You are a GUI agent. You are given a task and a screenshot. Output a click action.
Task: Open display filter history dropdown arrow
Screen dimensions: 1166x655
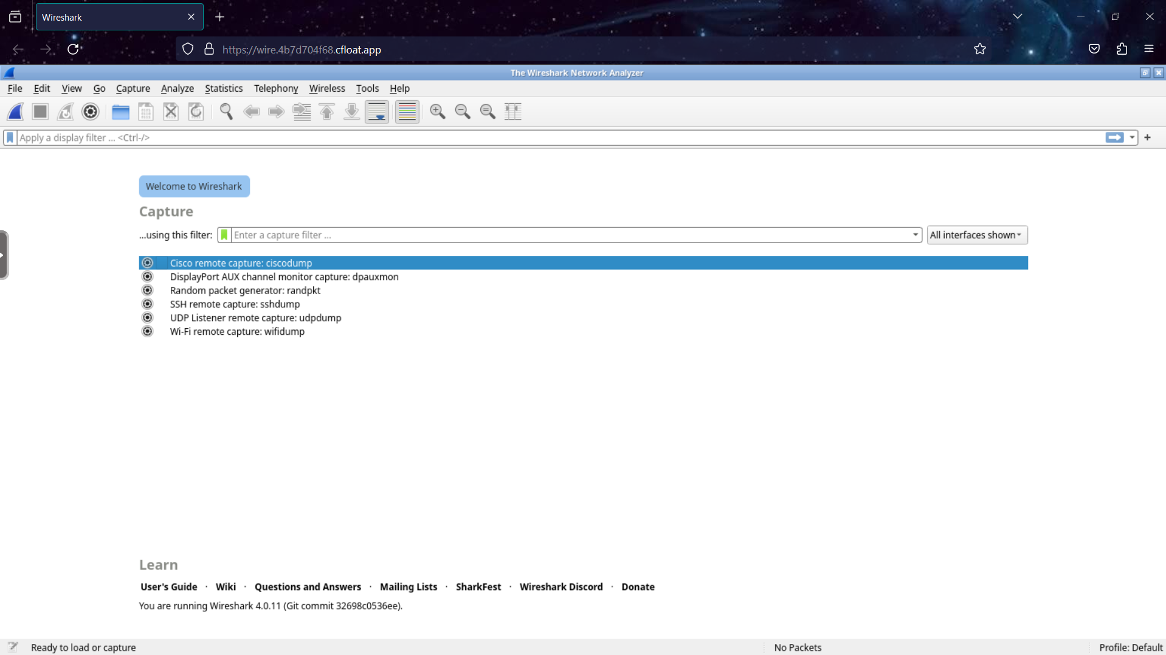click(1132, 138)
